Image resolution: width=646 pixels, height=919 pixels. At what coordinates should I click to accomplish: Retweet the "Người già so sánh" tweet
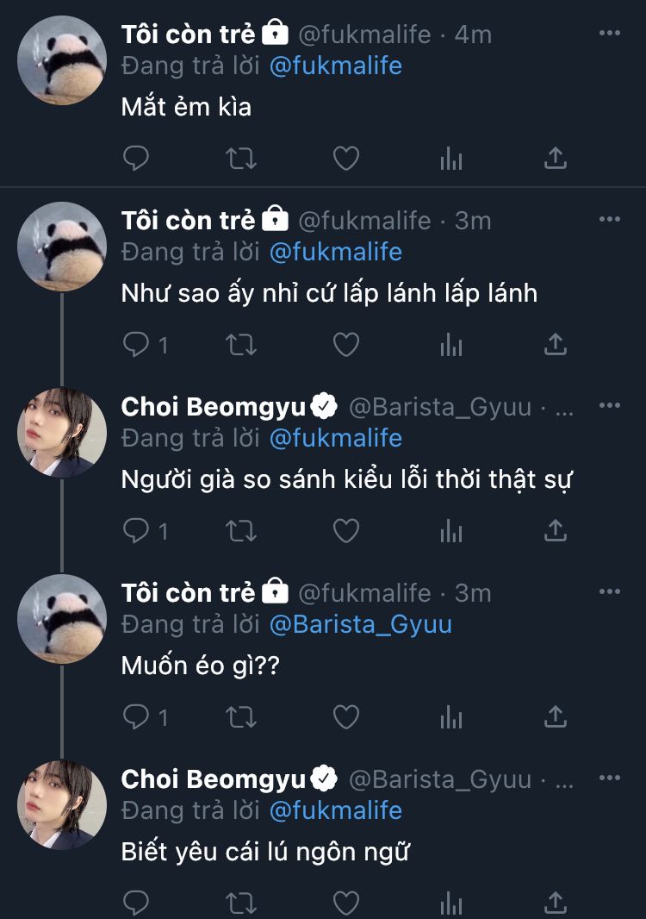pyautogui.click(x=241, y=531)
